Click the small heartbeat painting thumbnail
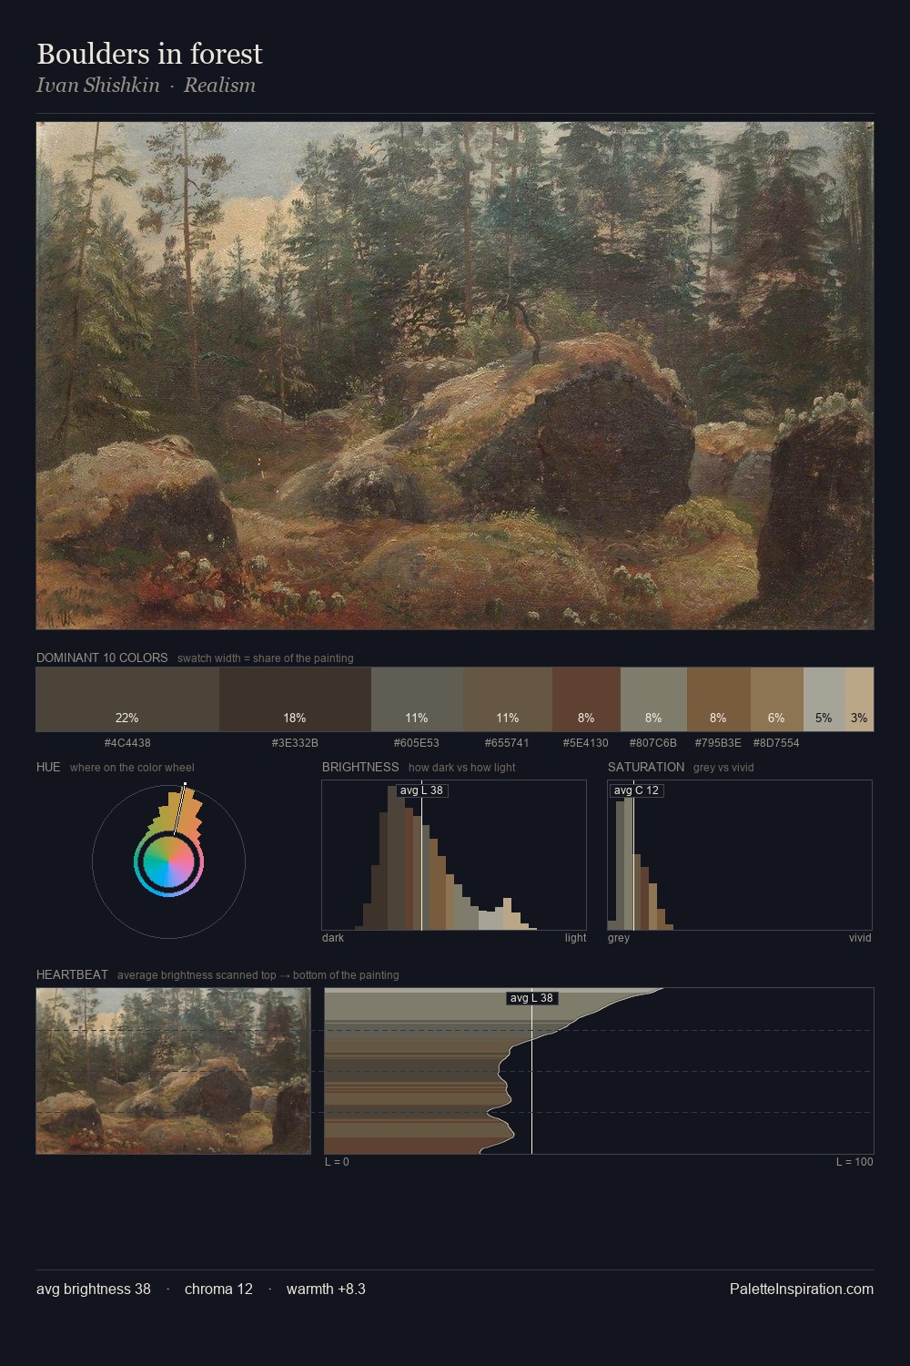Viewport: 910px width, 1366px height. tap(173, 1071)
